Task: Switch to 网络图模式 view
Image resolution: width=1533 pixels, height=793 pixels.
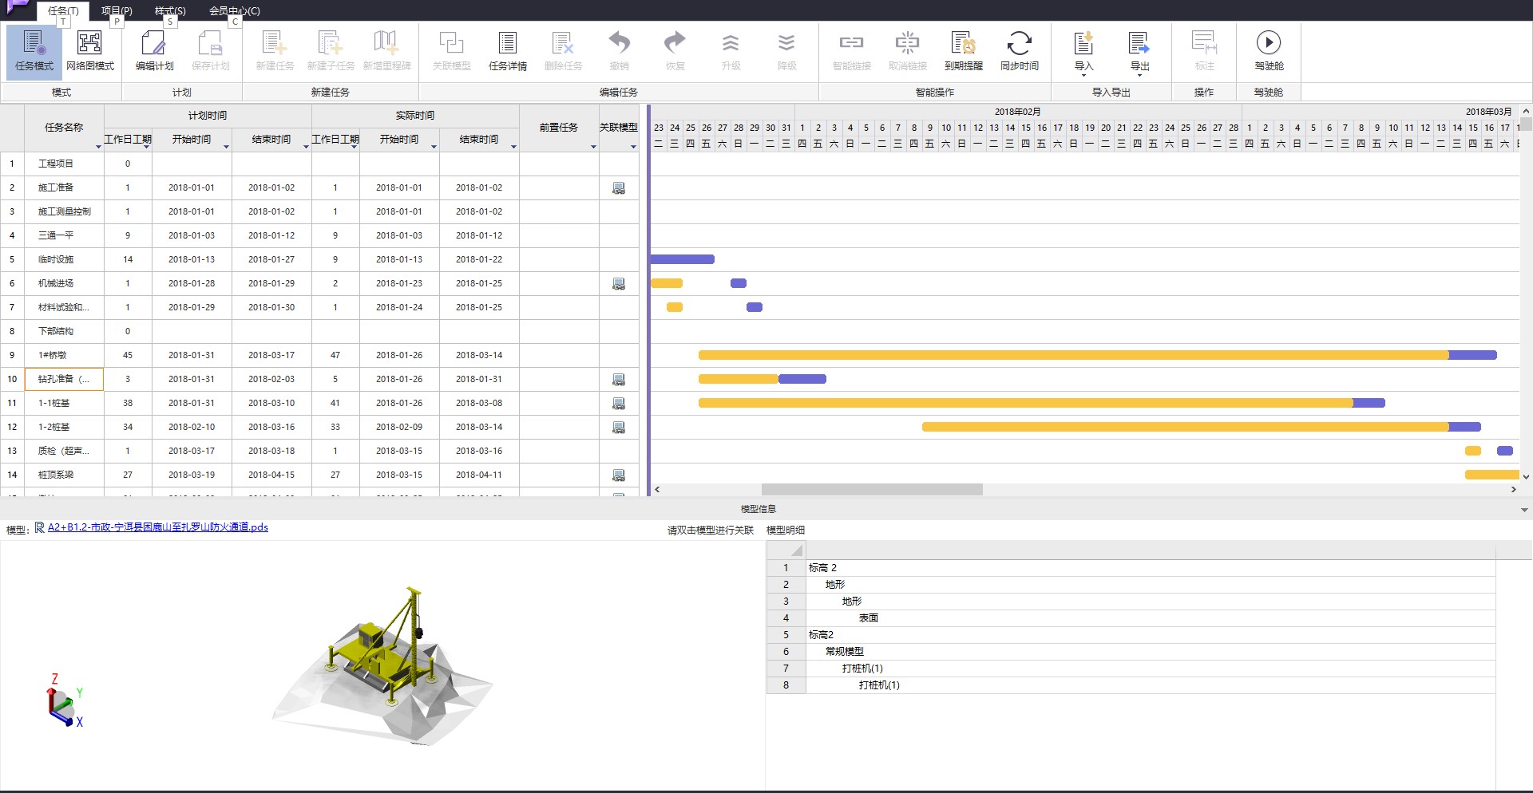Action: pos(89,51)
